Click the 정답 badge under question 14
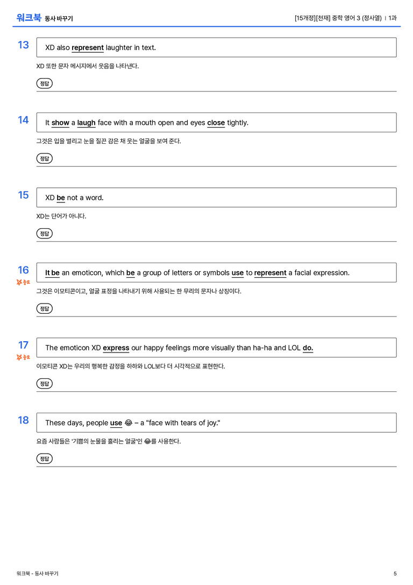Viewport: 413px width, 585px height. point(44,159)
